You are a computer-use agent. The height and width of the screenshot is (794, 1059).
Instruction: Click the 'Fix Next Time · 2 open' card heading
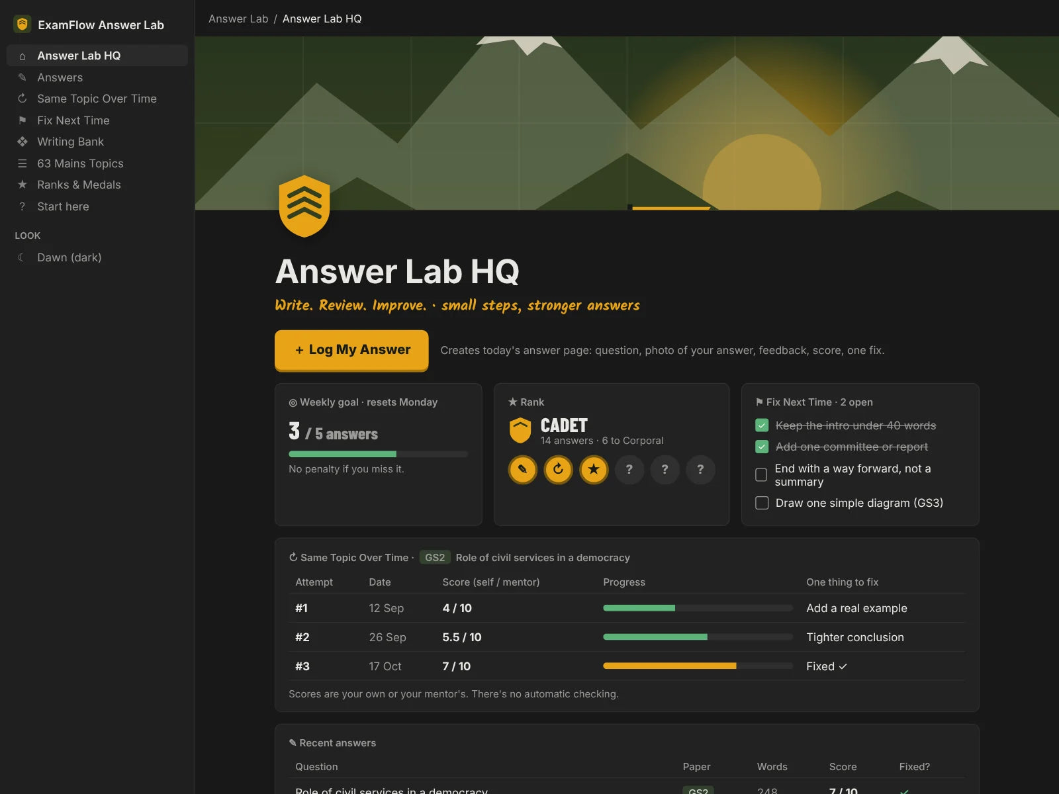(x=814, y=402)
